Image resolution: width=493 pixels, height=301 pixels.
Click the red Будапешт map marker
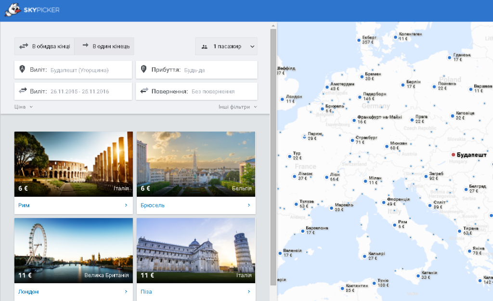[454, 155]
